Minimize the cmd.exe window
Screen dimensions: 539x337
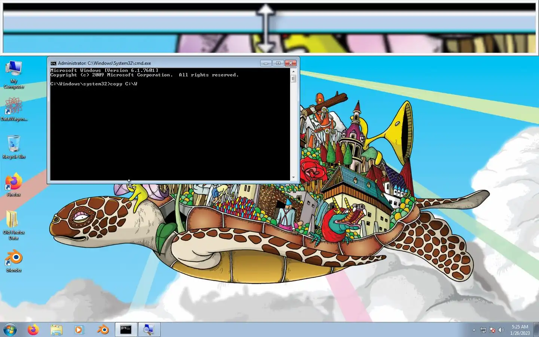(x=266, y=63)
